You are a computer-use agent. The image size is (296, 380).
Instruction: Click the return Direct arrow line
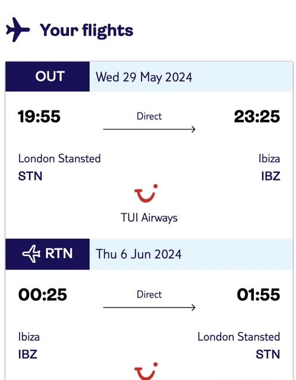tap(149, 308)
